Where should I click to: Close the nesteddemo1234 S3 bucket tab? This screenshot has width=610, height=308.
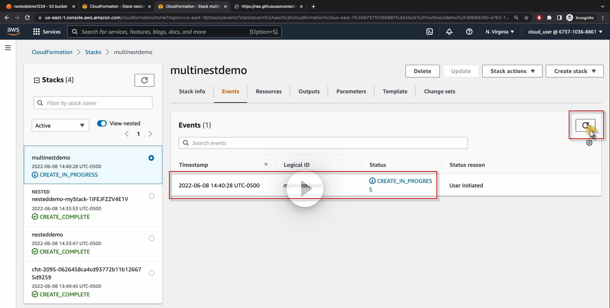click(73, 6)
